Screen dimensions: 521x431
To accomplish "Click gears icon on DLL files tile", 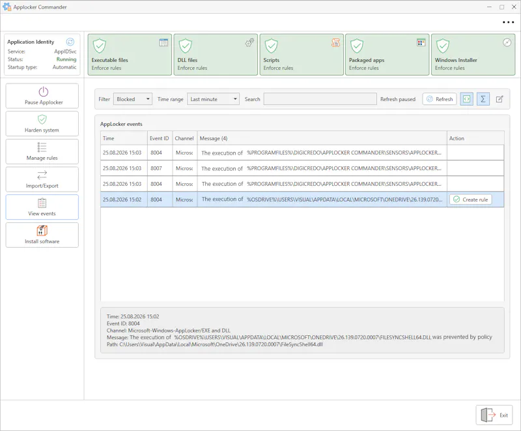I will click(x=249, y=42).
